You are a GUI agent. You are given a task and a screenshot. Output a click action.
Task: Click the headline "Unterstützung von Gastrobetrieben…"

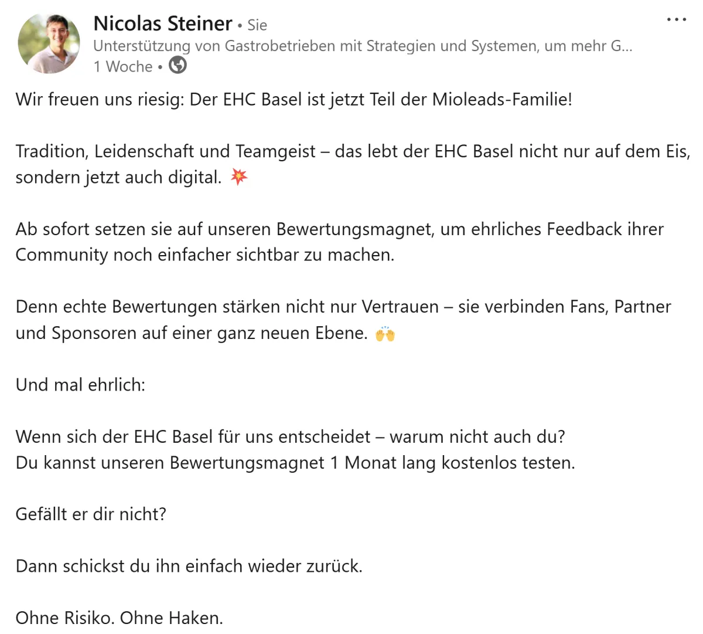363,46
